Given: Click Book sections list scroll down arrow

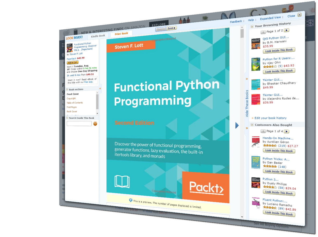Looking at the screenshot, I should click(x=97, y=113).
